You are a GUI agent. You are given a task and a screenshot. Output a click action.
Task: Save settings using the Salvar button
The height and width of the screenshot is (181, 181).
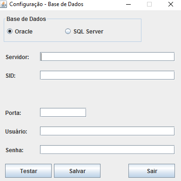77,171
